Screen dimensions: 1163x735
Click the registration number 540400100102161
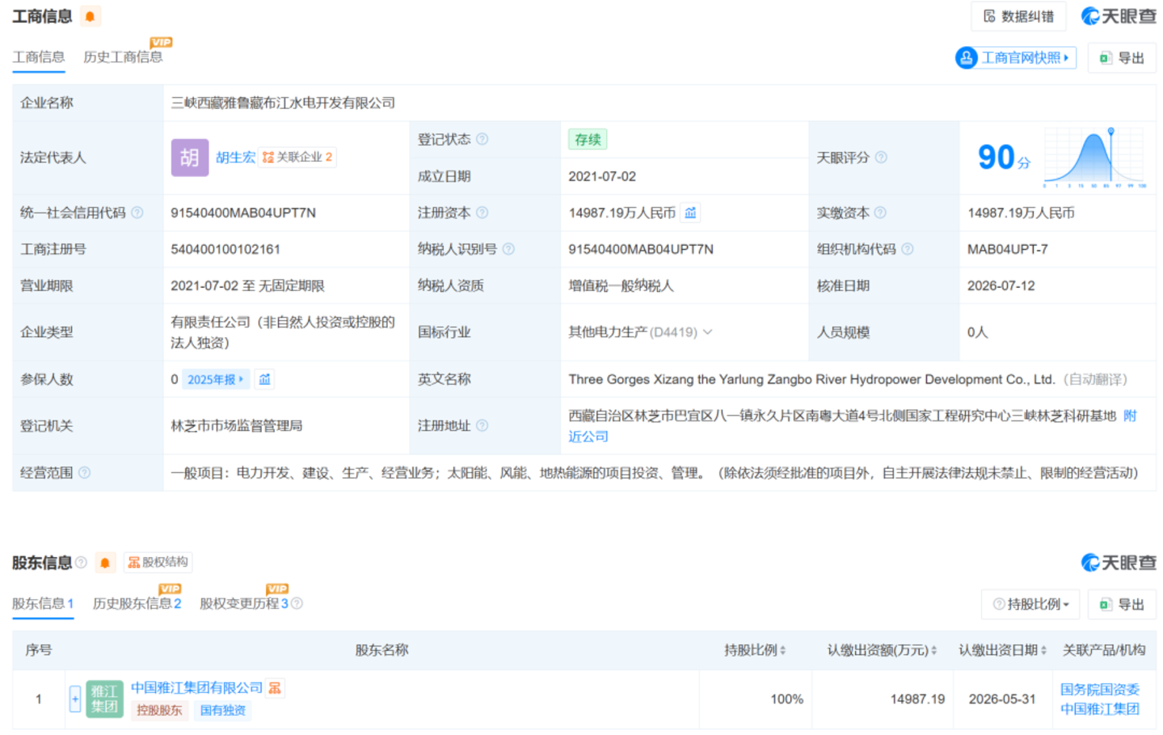[225, 249]
